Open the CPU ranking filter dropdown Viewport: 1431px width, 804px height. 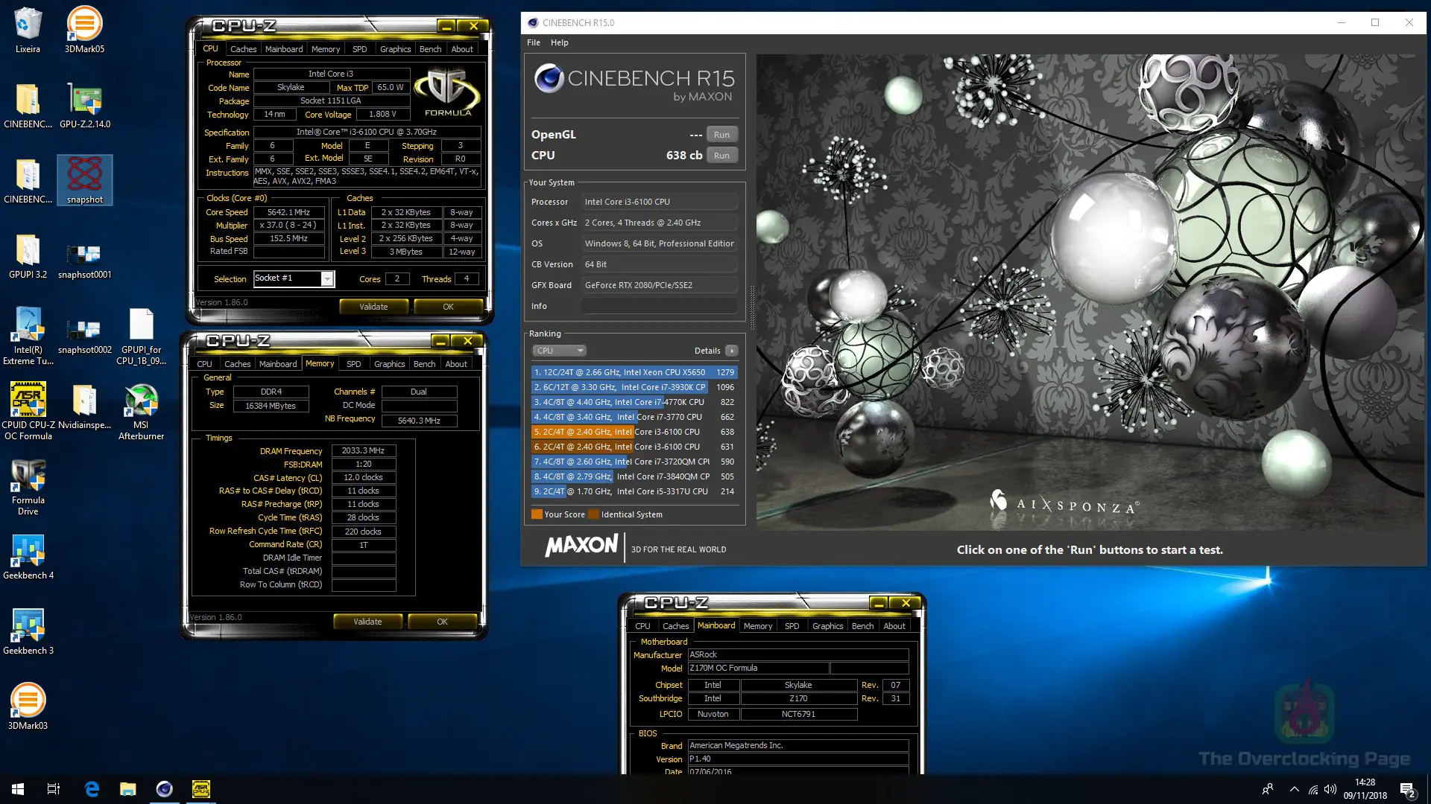pos(559,351)
